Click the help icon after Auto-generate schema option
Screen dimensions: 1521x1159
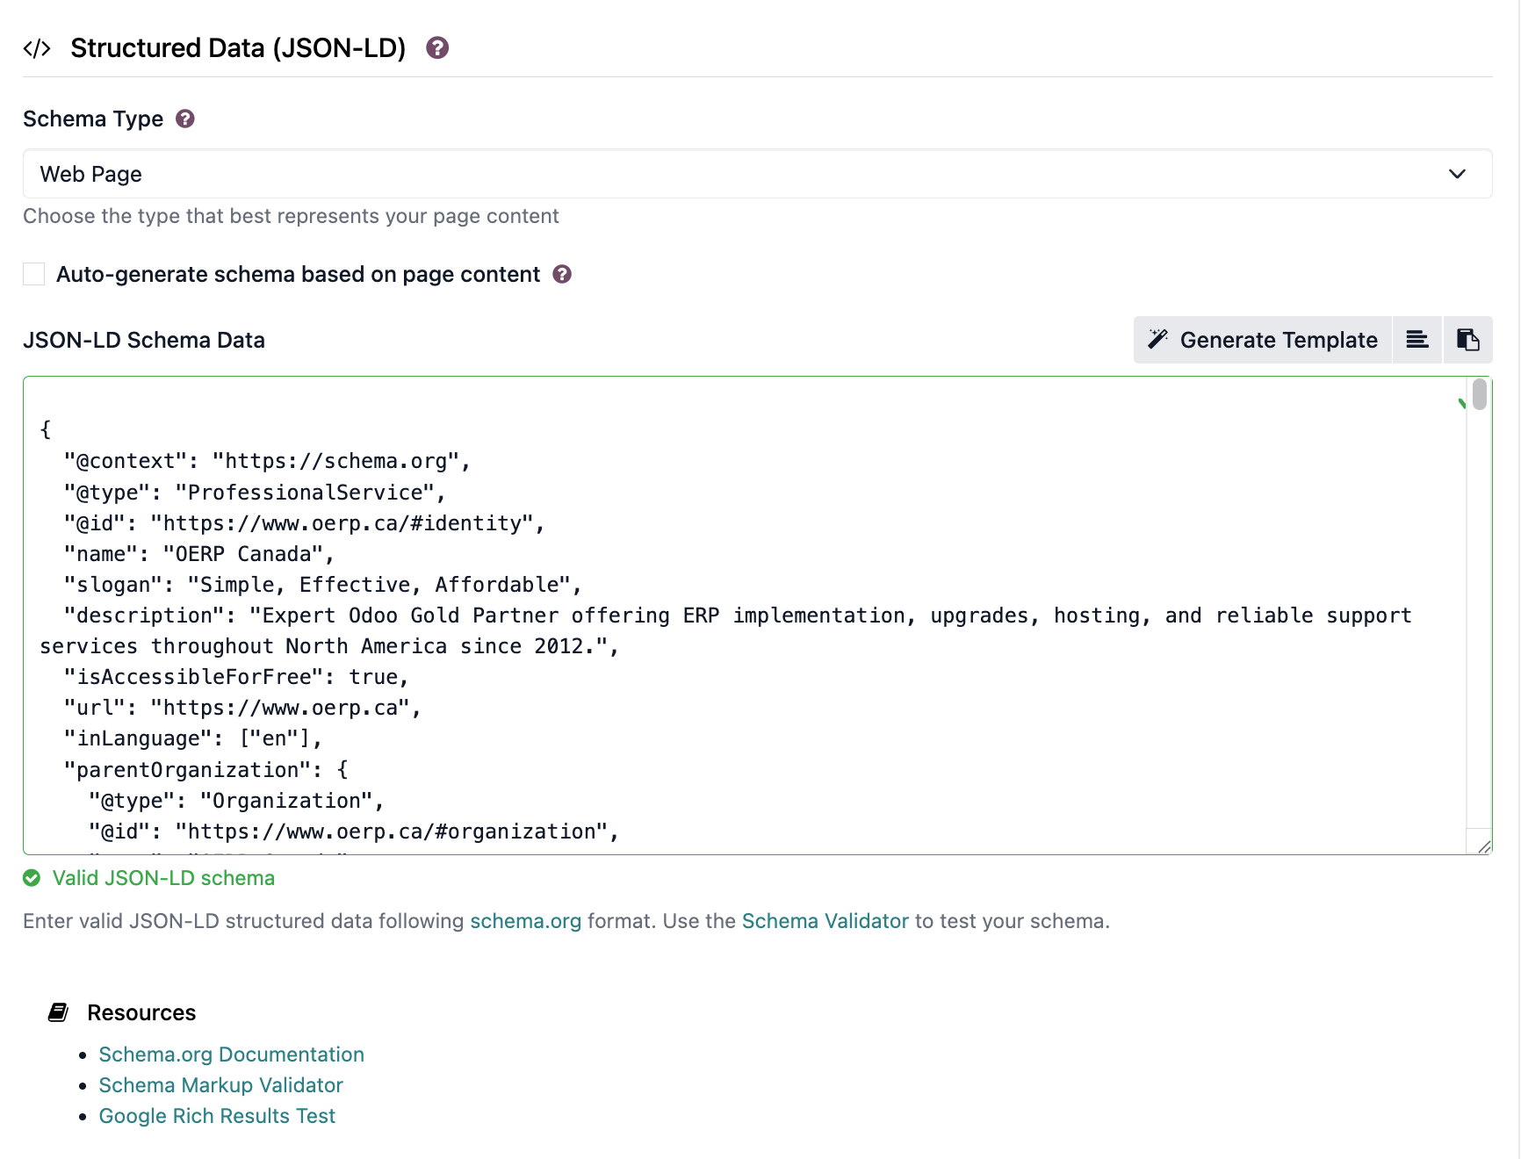coord(562,274)
